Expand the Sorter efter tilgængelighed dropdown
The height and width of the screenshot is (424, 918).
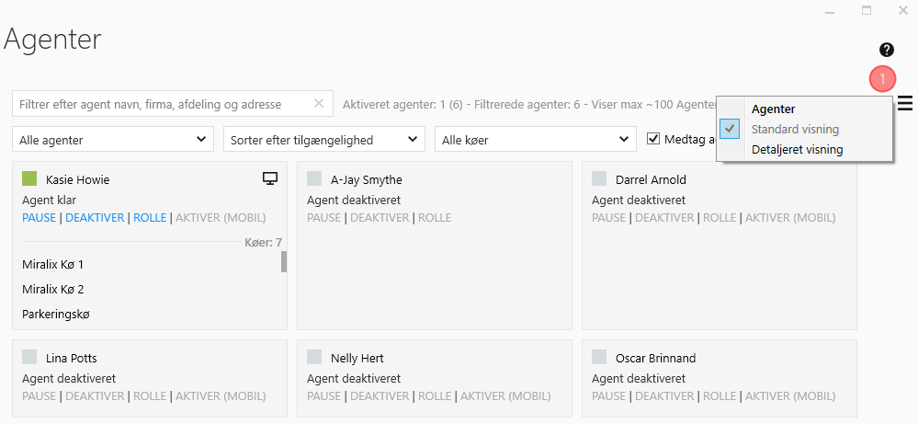pyautogui.click(x=324, y=140)
